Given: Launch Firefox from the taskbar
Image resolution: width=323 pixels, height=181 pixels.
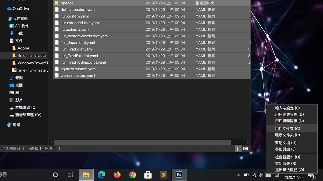Looking at the screenshot, I should 117,175.
